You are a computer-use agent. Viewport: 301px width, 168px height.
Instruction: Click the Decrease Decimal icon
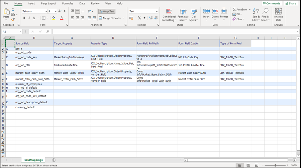point(156,18)
